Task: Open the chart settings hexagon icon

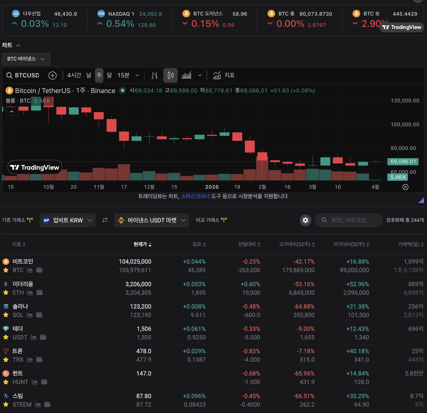Action: click(405, 187)
